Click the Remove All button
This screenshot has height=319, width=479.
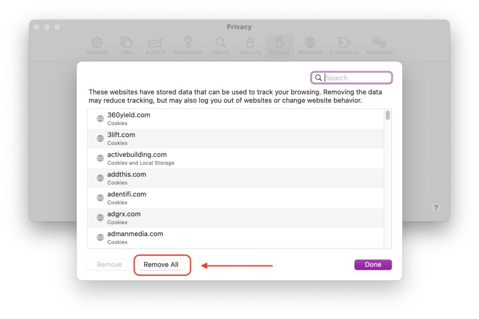[x=161, y=265]
